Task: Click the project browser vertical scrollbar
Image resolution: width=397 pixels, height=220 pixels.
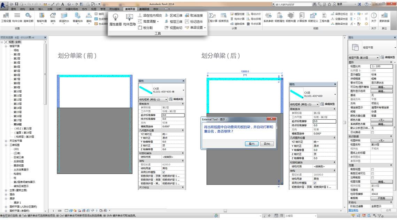Action: click(45, 74)
